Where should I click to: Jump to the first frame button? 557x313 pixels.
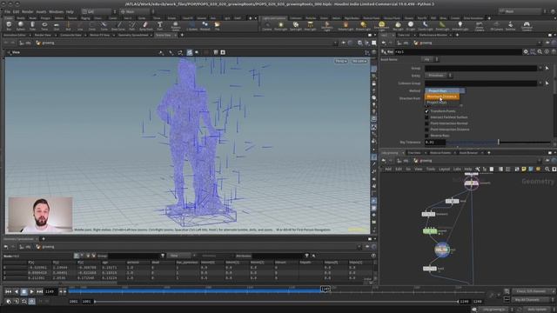8,291
